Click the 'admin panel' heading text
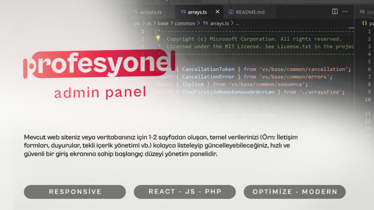The image size is (374, 210). 100,93
